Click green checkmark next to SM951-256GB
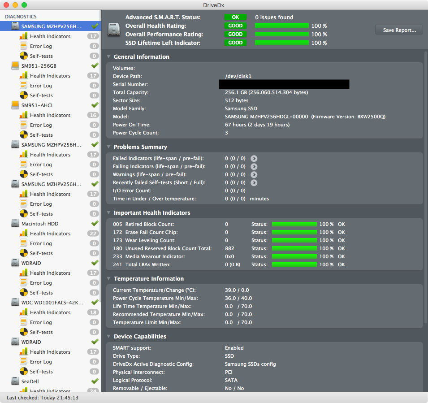This screenshot has width=428, height=403. (95, 65)
